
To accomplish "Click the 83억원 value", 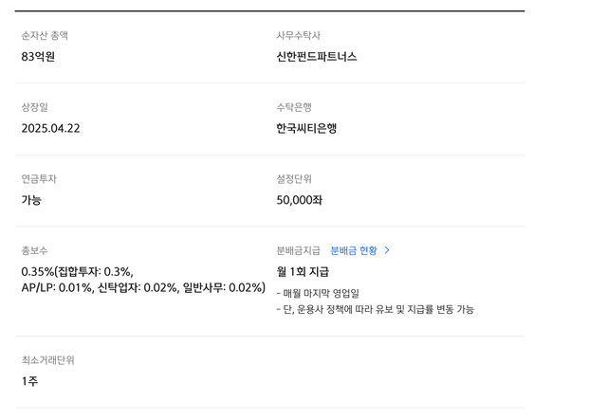I will (38, 57).
